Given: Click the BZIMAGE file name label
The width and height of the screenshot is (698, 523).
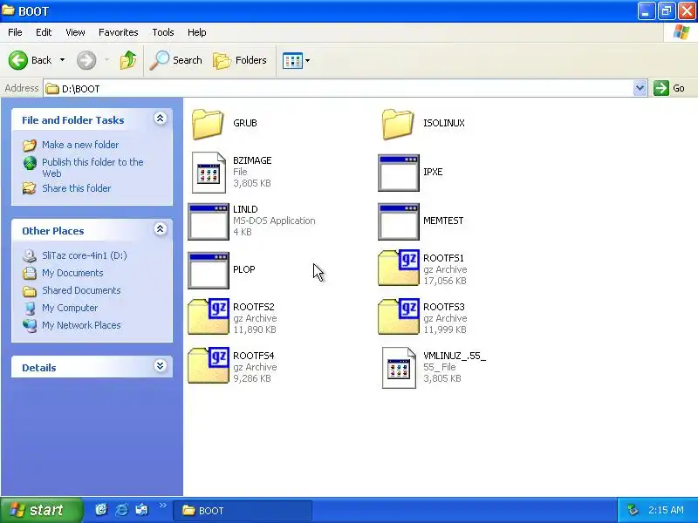Looking at the screenshot, I should pyautogui.click(x=252, y=160).
